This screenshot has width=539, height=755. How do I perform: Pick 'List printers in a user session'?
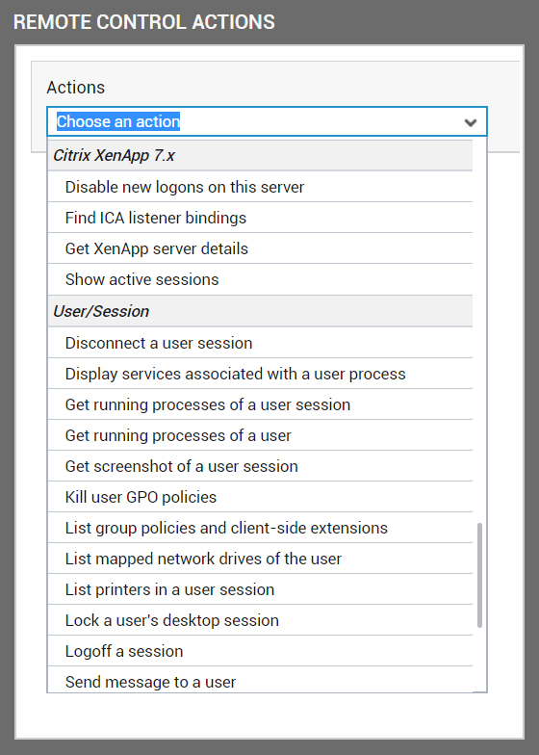click(260, 589)
